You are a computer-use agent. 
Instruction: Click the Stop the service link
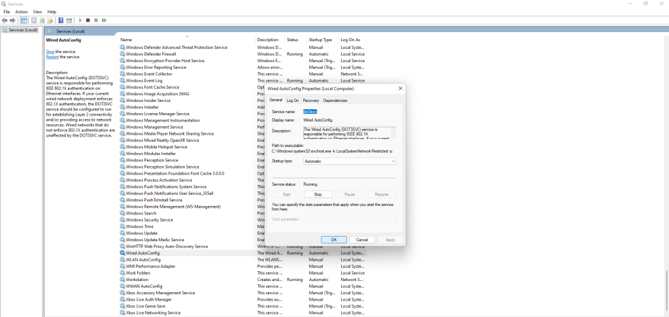pyautogui.click(x=50, y=52)
